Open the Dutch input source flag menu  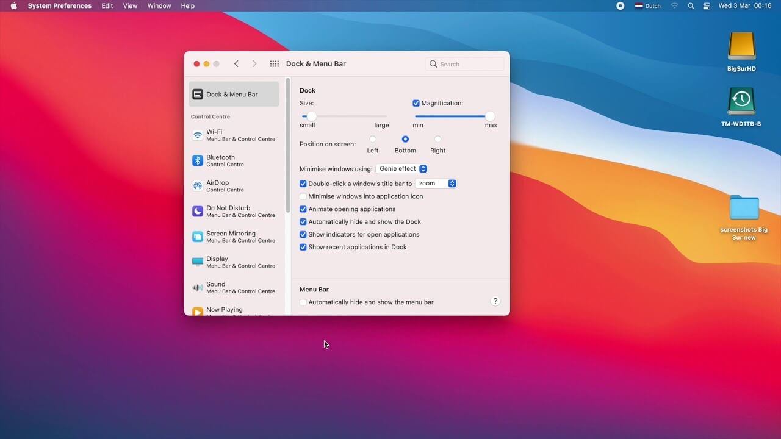pyautogui.click(x=648, y=5)
